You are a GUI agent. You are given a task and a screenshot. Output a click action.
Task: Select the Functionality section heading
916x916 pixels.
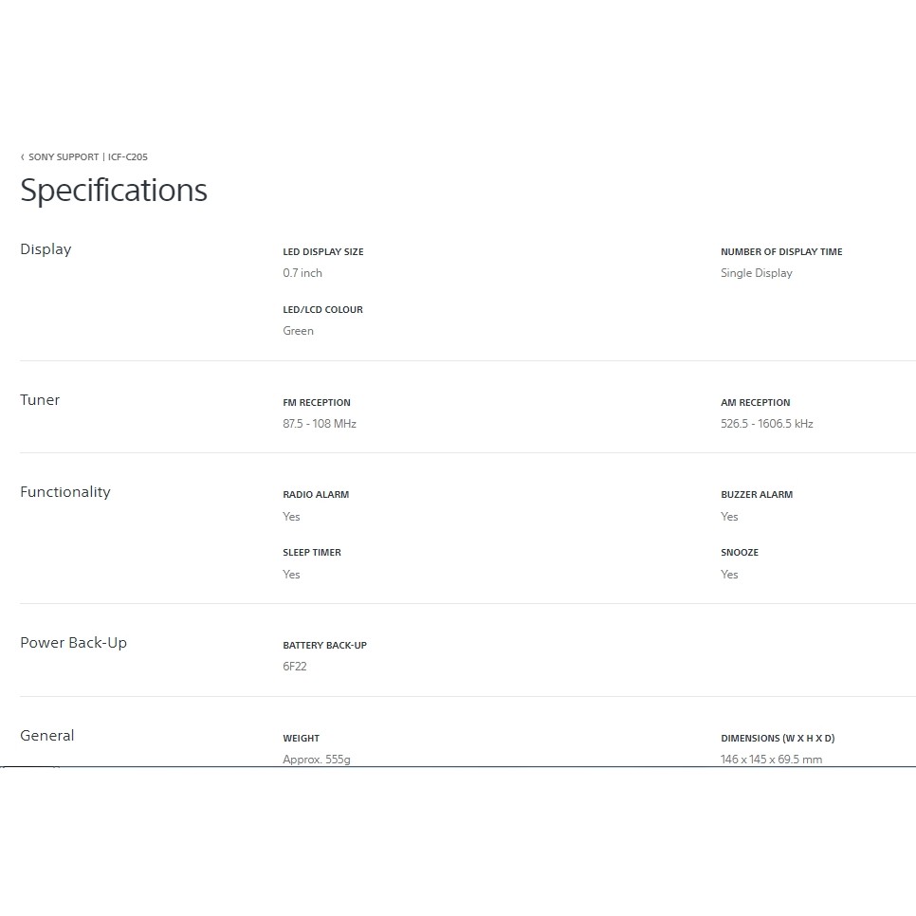tap(65, 492)
